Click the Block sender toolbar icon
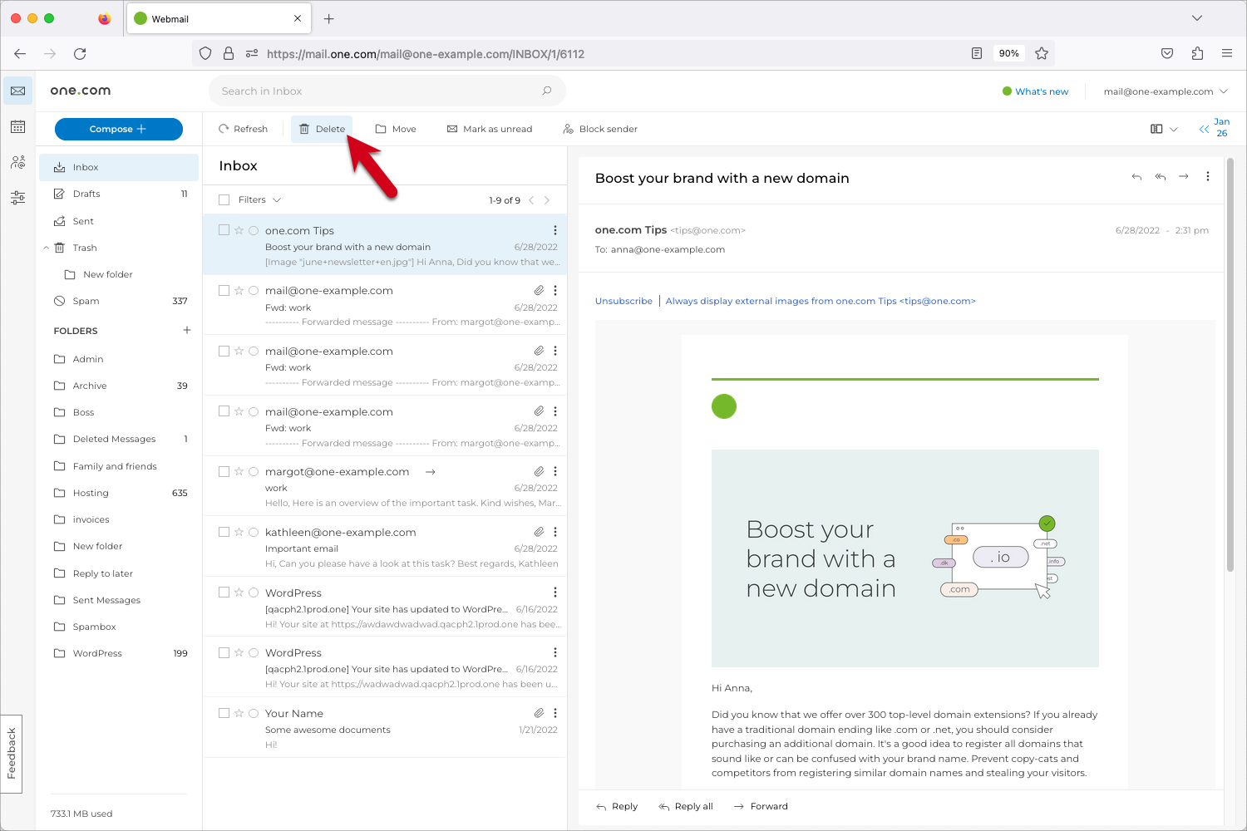1247x831 pixels. pyautogui.click(x=568, y=129)
